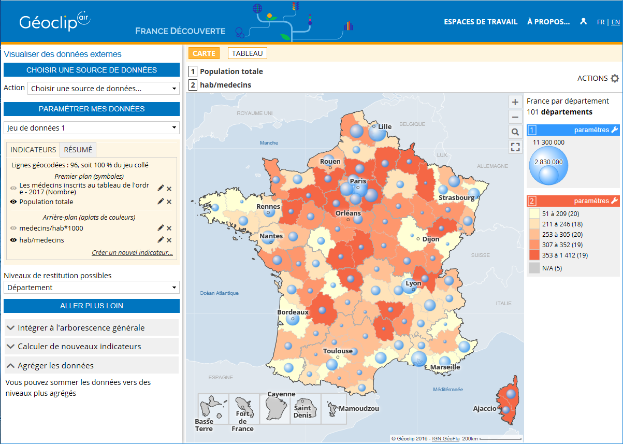Open ESPACES DE TRAVAIL menu
623x444 pixels.
pos(481,22)
